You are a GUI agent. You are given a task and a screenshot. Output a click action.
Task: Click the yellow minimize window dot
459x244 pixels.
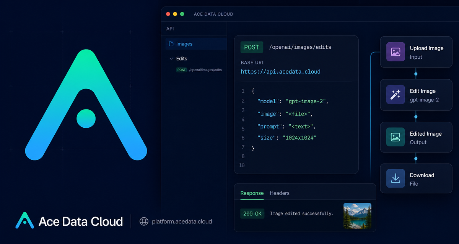coord(175,14)
